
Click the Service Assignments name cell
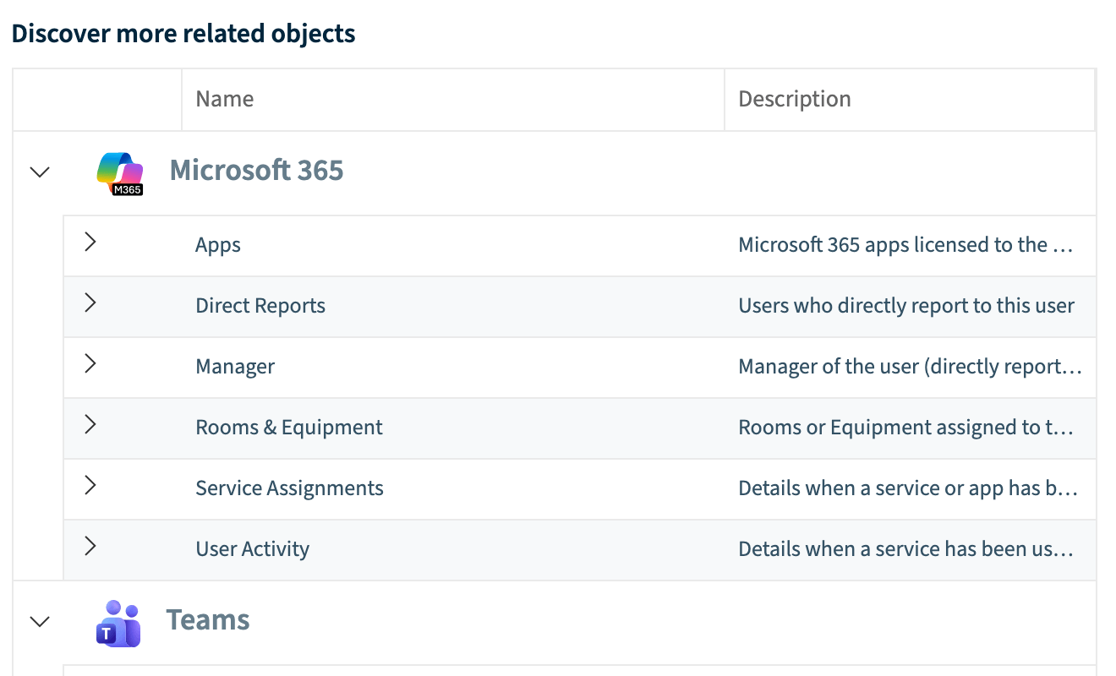[289, 488]
